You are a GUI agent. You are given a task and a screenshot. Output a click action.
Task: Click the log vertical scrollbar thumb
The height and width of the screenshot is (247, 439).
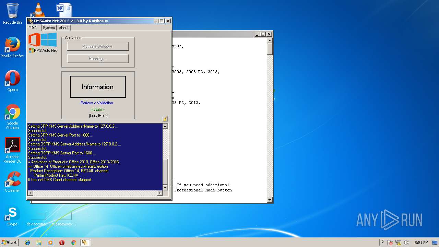[165, 172]
